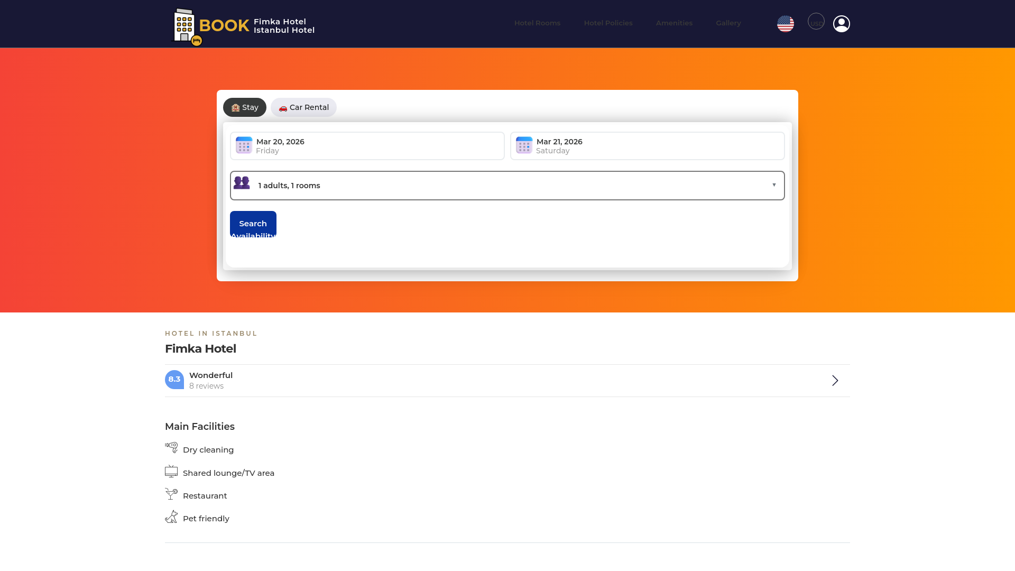
Task: Click the Pet friendly dog icon
Action: tap(171, 517)
